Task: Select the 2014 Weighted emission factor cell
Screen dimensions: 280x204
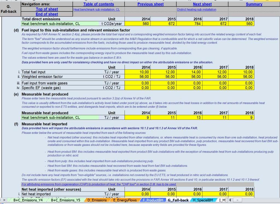Action: (x=138, y=77)
